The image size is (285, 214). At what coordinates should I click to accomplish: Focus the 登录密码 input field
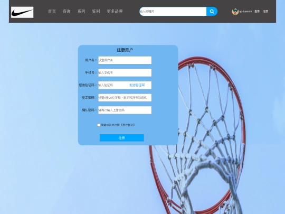125,98
